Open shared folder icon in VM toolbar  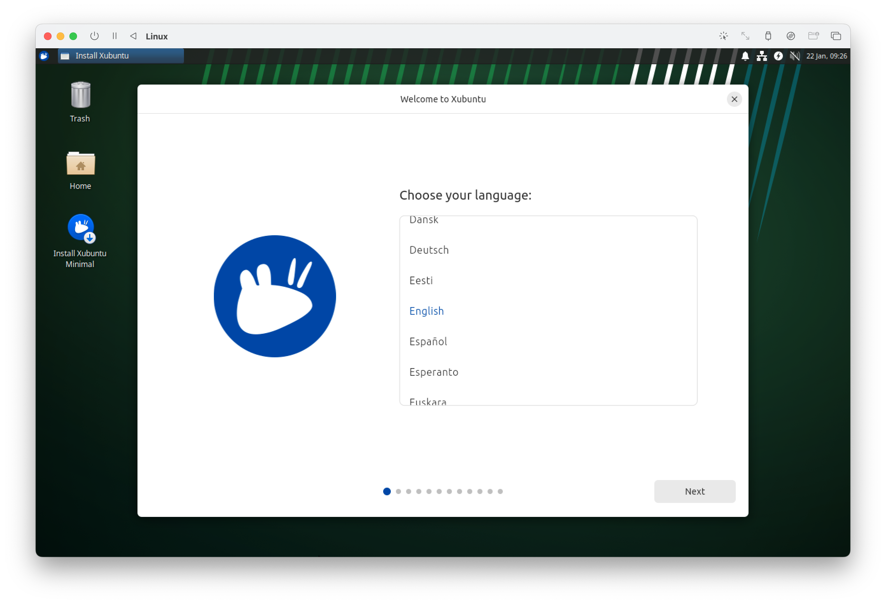click(813, 36)
